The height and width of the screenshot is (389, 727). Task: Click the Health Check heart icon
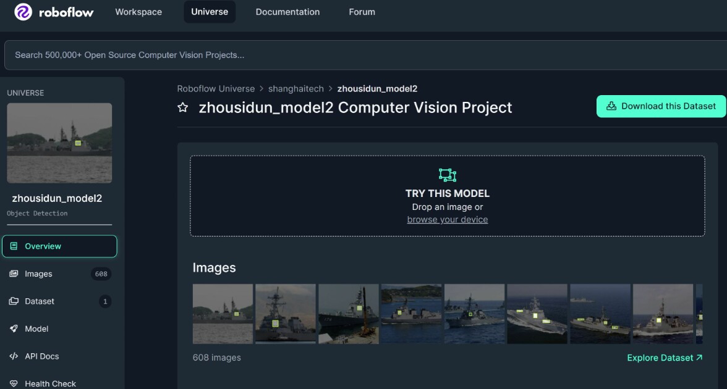14,384
